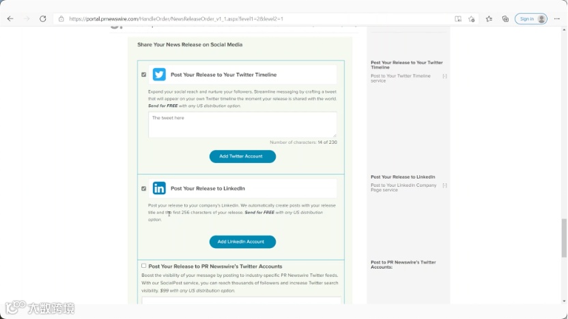Image resolution: width=568 pixels, height=319 pixels.
Task: Click 'Share Your News Release on Social Media' heading
Action: tap(190, 44)
